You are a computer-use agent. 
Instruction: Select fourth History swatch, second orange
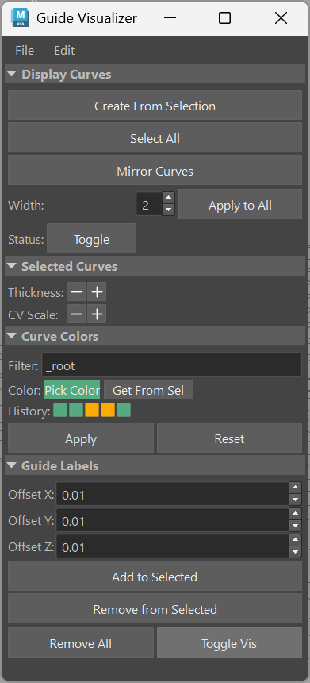coord(107,411)
